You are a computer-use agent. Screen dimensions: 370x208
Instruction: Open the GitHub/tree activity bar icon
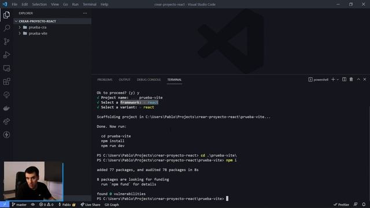tap(6, 95)
